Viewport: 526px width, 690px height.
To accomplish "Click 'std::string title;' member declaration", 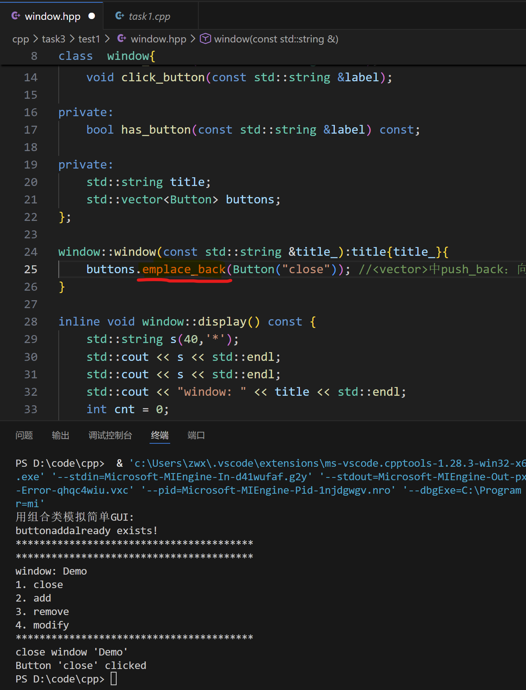I will click(148, 182).
